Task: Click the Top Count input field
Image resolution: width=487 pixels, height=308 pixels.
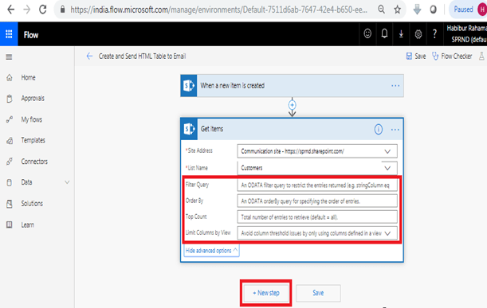Action: click(317, 216)
